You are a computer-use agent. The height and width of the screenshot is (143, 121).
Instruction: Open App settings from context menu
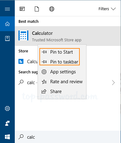tap(62, 72)
